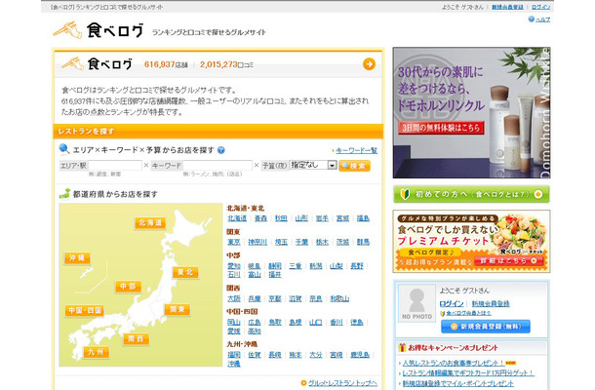The height and width of the screenshot is (390, 595).
Task: Open the 青森 prefecture link
Action: coord(260,218)
